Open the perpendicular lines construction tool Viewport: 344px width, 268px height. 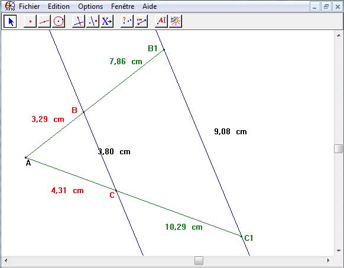pyautogui.click(x=79, y=21)
